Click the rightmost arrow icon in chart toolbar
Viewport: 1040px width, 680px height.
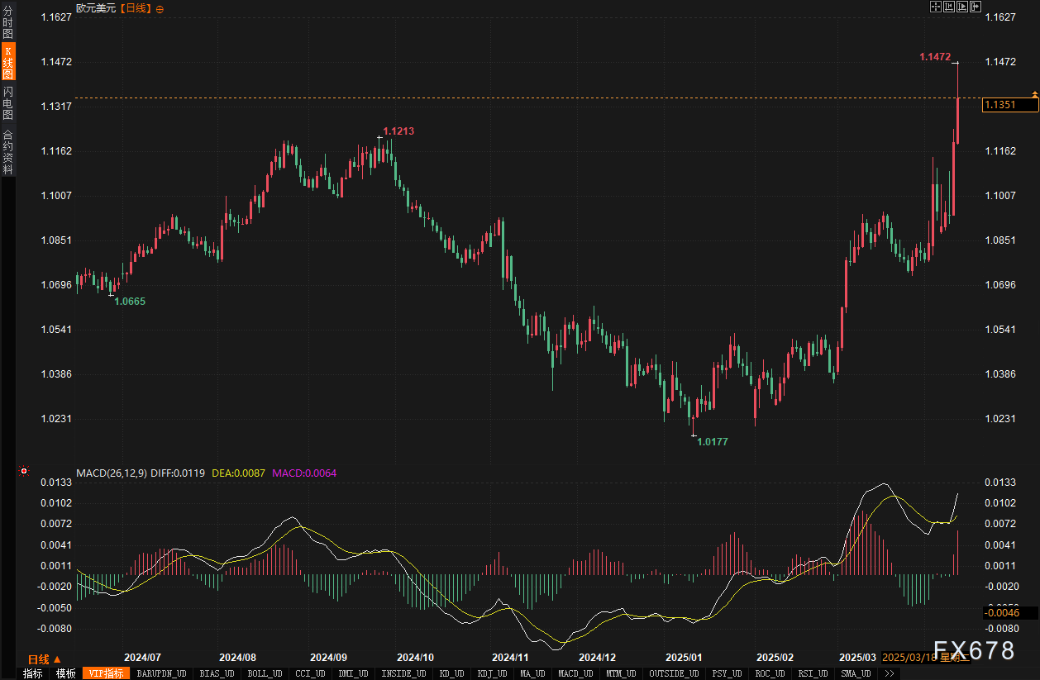pos(976,7)
